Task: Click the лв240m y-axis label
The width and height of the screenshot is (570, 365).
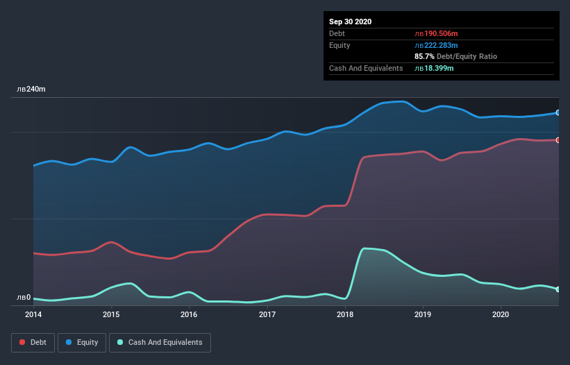Action: 31,89
